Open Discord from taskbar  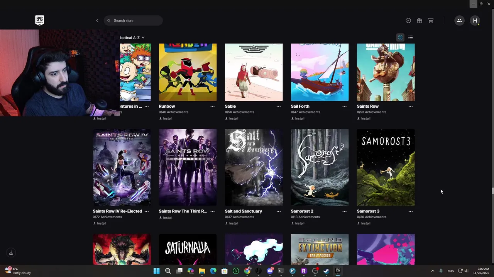point(270,271)
